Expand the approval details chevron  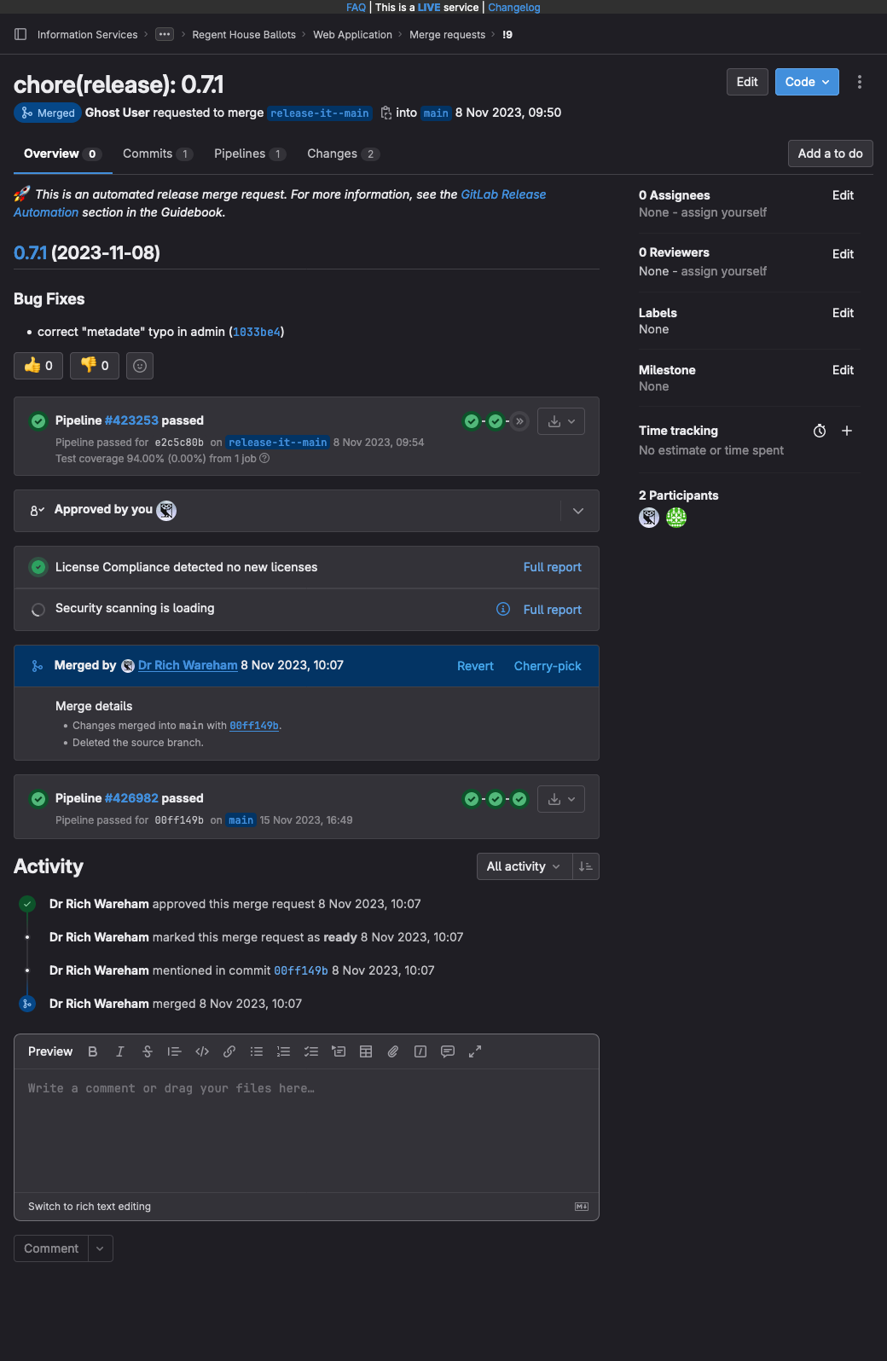[x=578, y=511]
